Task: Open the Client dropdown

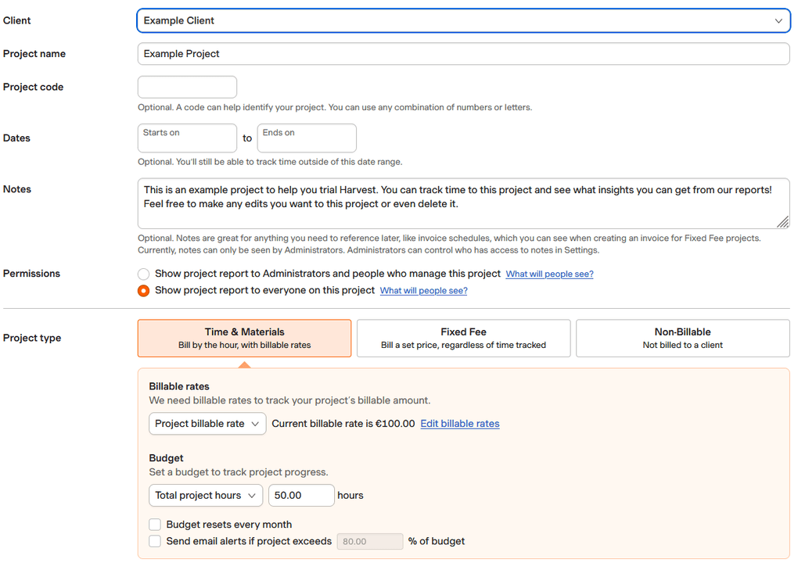Action: [x=463, y=20]
